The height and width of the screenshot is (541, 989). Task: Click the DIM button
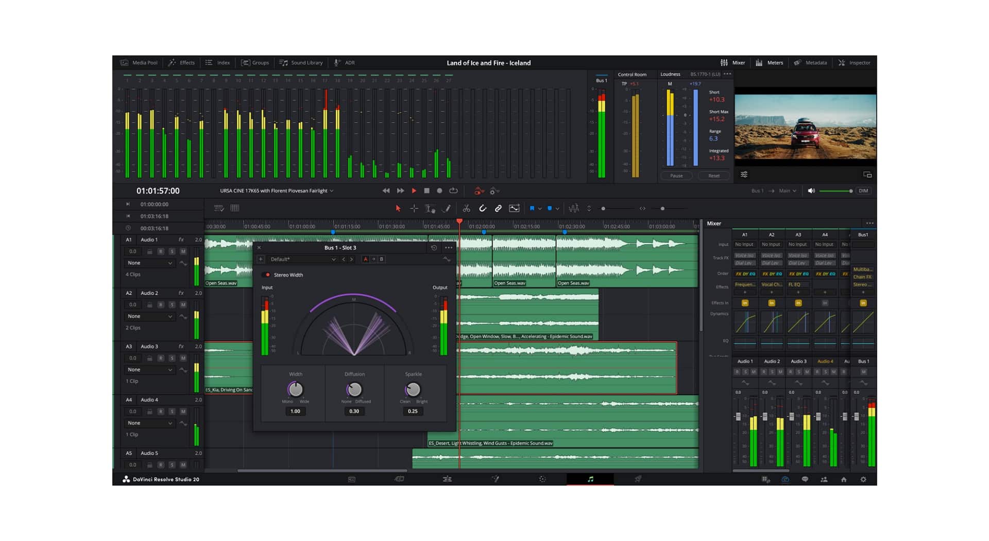863,191
